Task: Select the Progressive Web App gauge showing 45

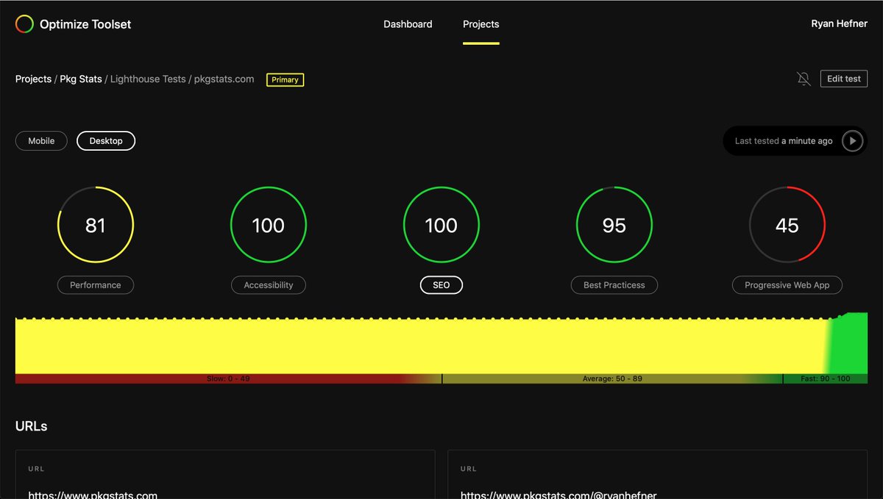Action: click(x=787, y=225)
